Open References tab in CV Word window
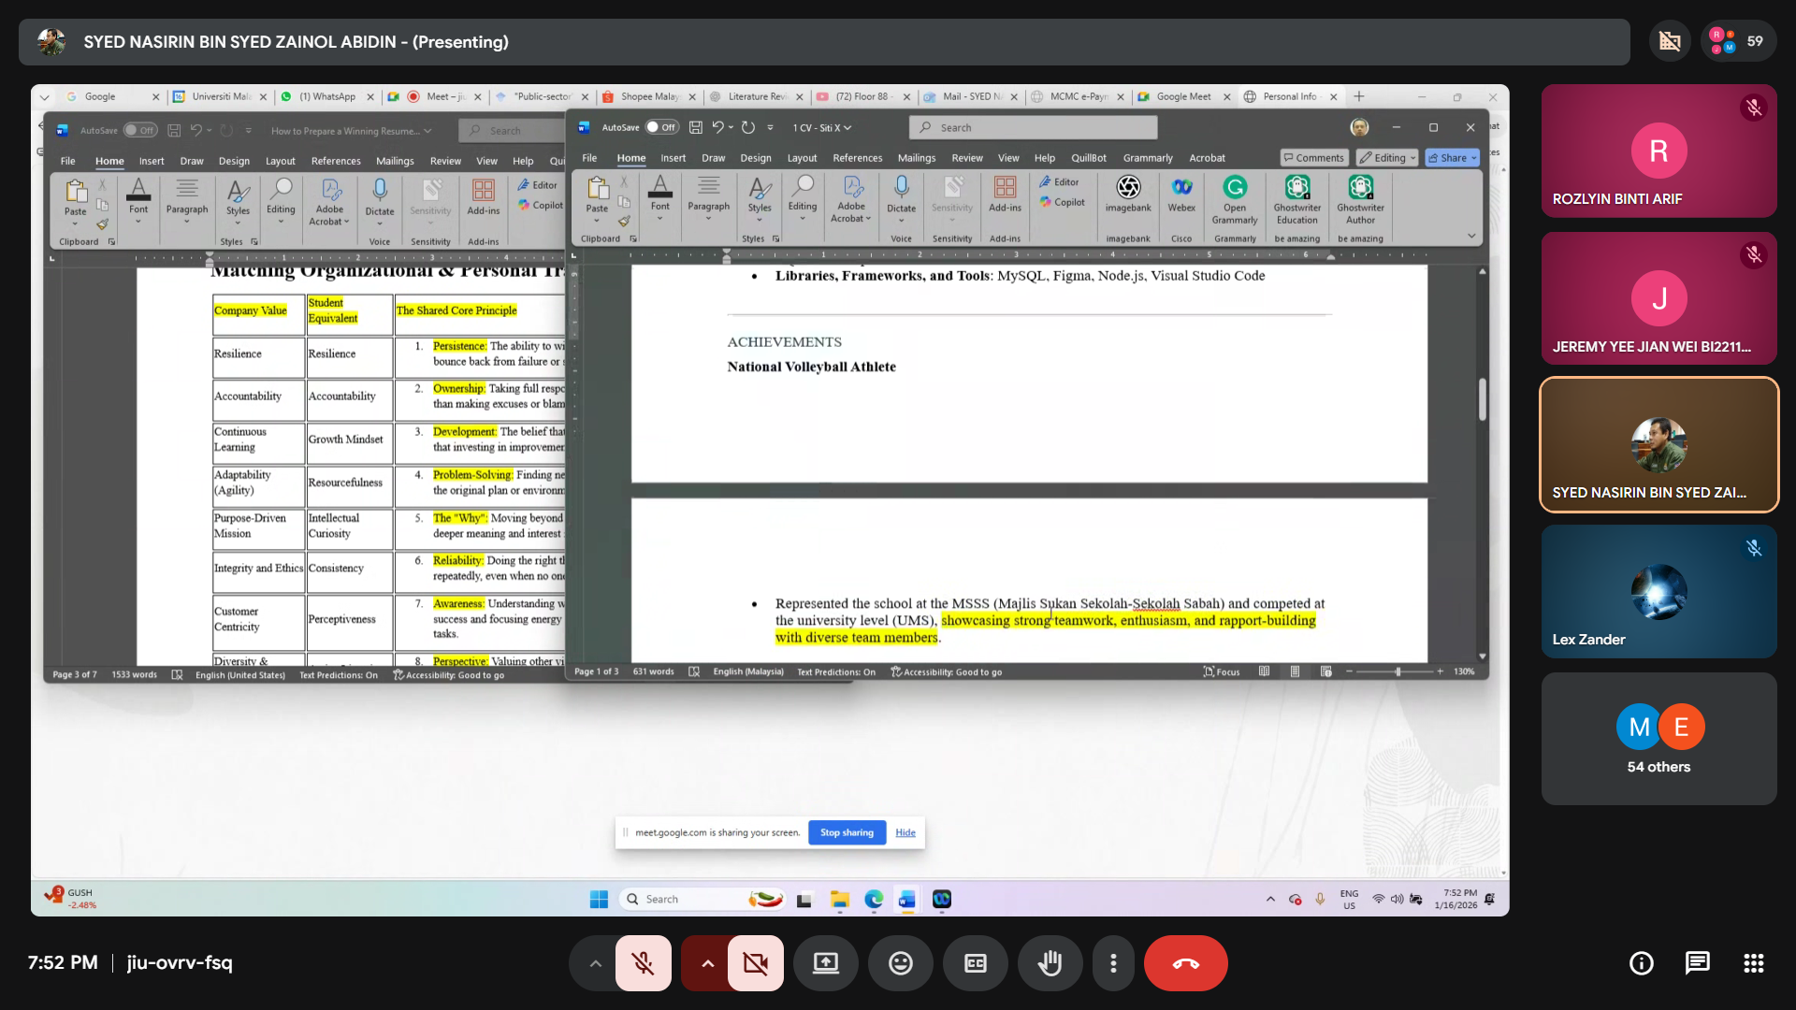Image resolution: width=1796 pixels, height=1010 pixels. [857, 158]
